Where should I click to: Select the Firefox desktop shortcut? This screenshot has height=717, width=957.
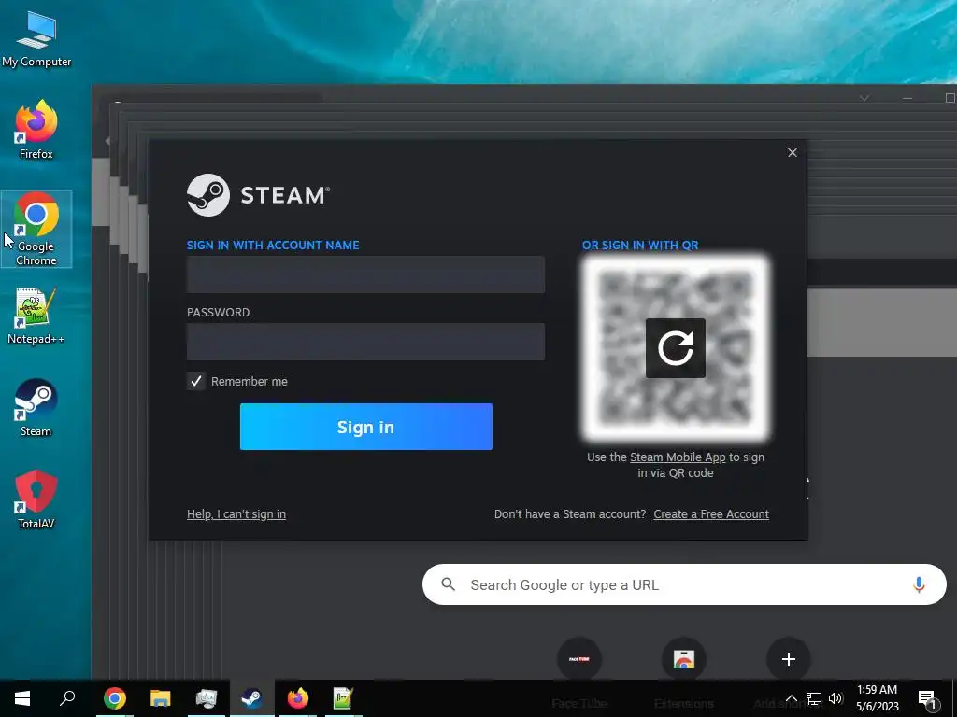tap(36, 130)
